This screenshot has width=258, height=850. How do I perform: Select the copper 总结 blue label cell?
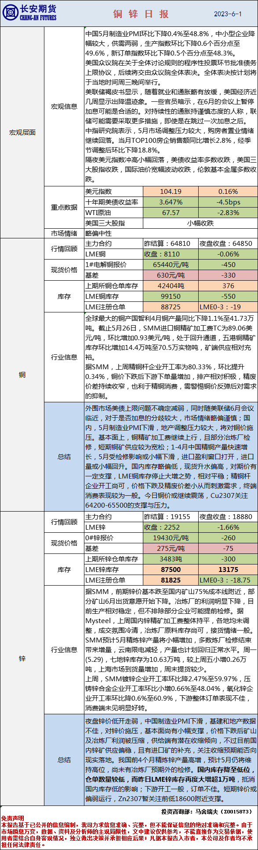pyautogui.click(x=64, y=457)
